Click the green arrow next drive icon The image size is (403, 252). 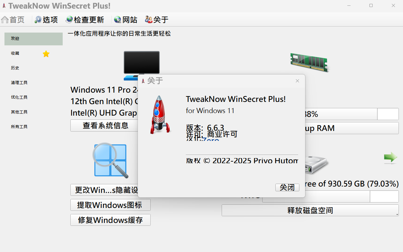(x=391, y=158)
